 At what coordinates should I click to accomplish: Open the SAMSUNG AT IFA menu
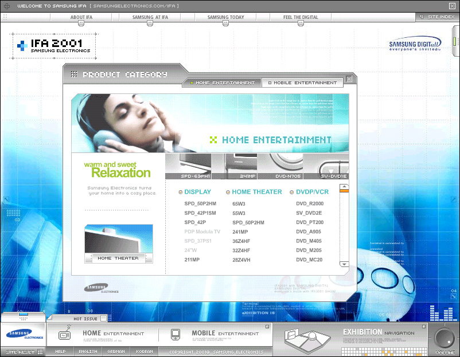150,17
